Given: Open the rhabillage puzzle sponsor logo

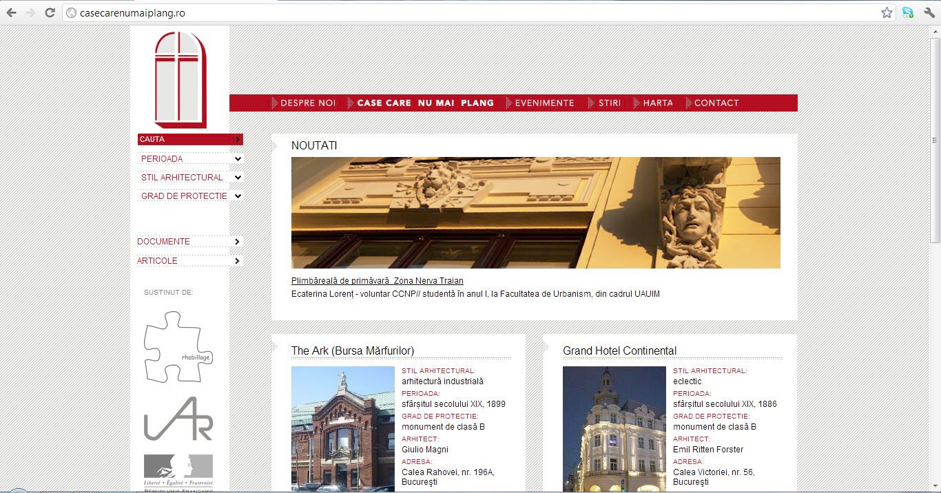Looking at the screenshot, I should [x=178, y=346].
